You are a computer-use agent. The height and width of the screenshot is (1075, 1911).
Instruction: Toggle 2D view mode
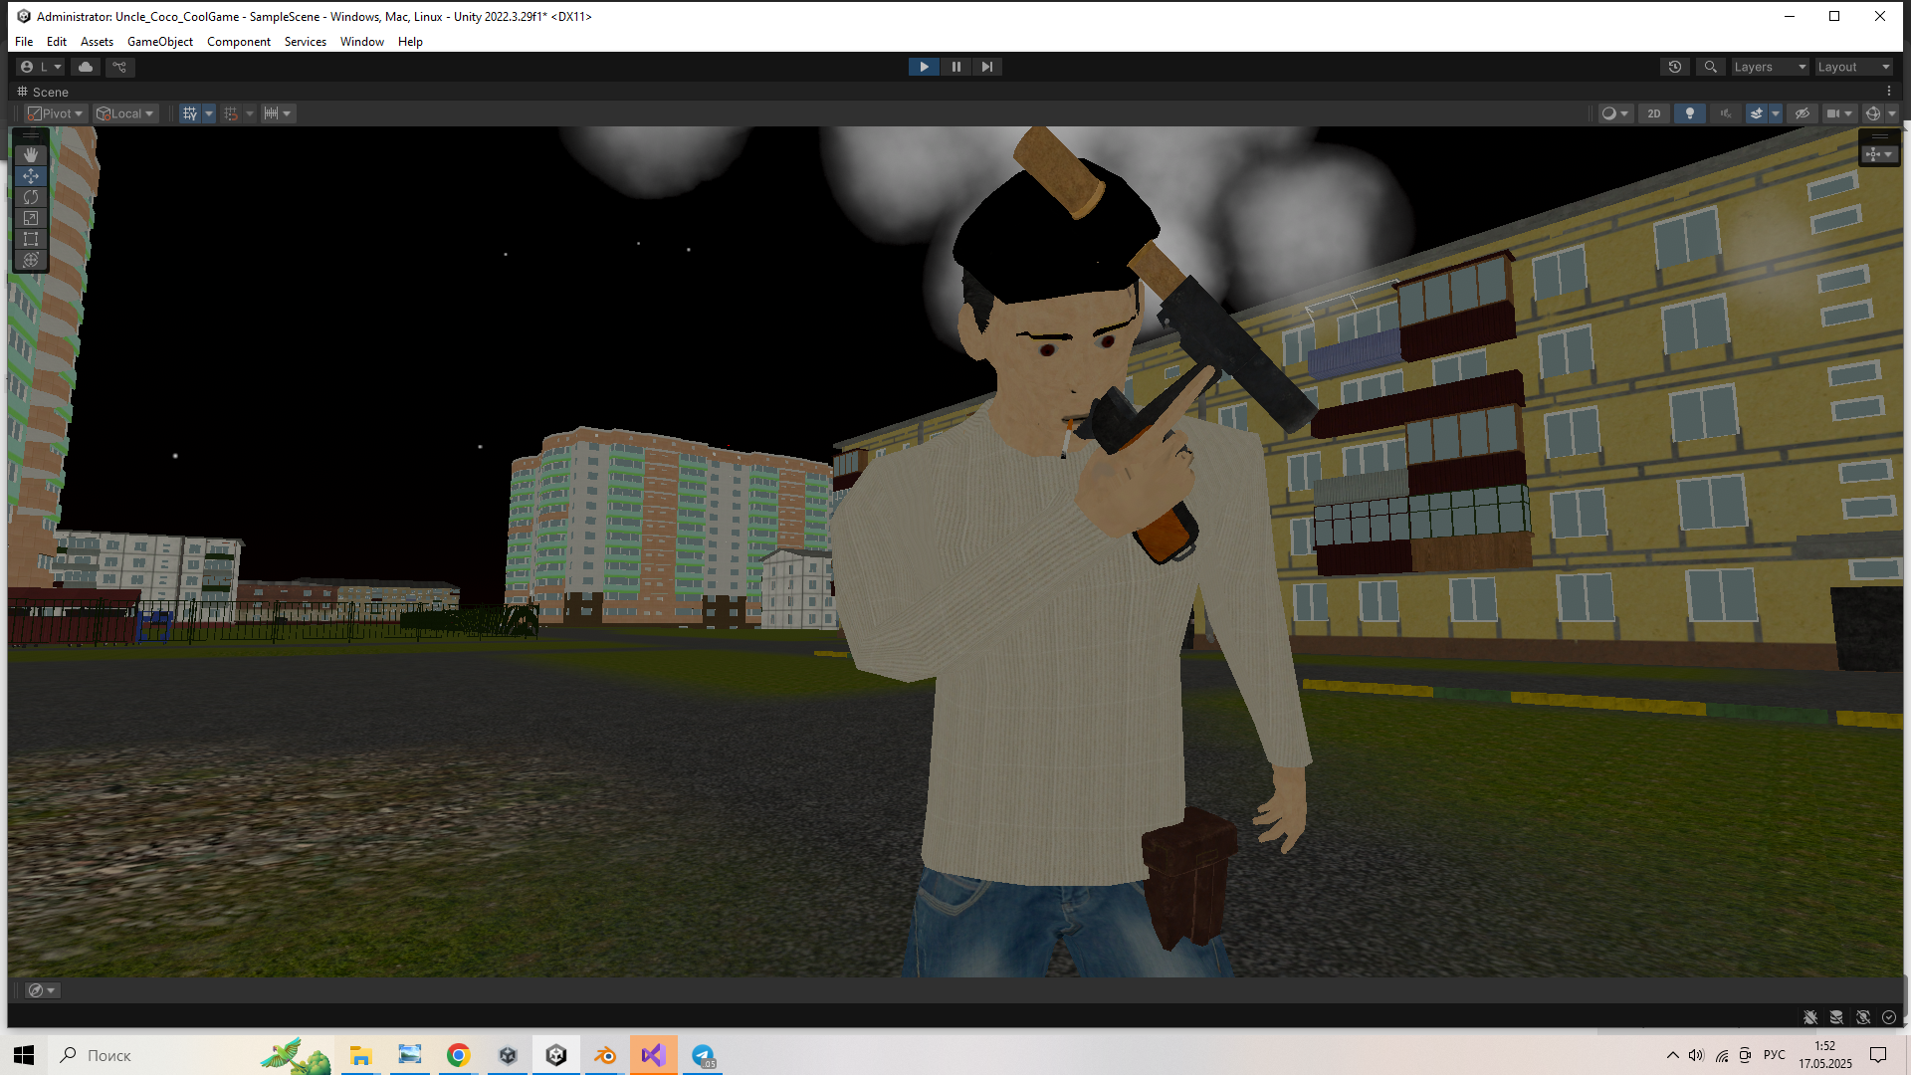tap(1654, 113)
